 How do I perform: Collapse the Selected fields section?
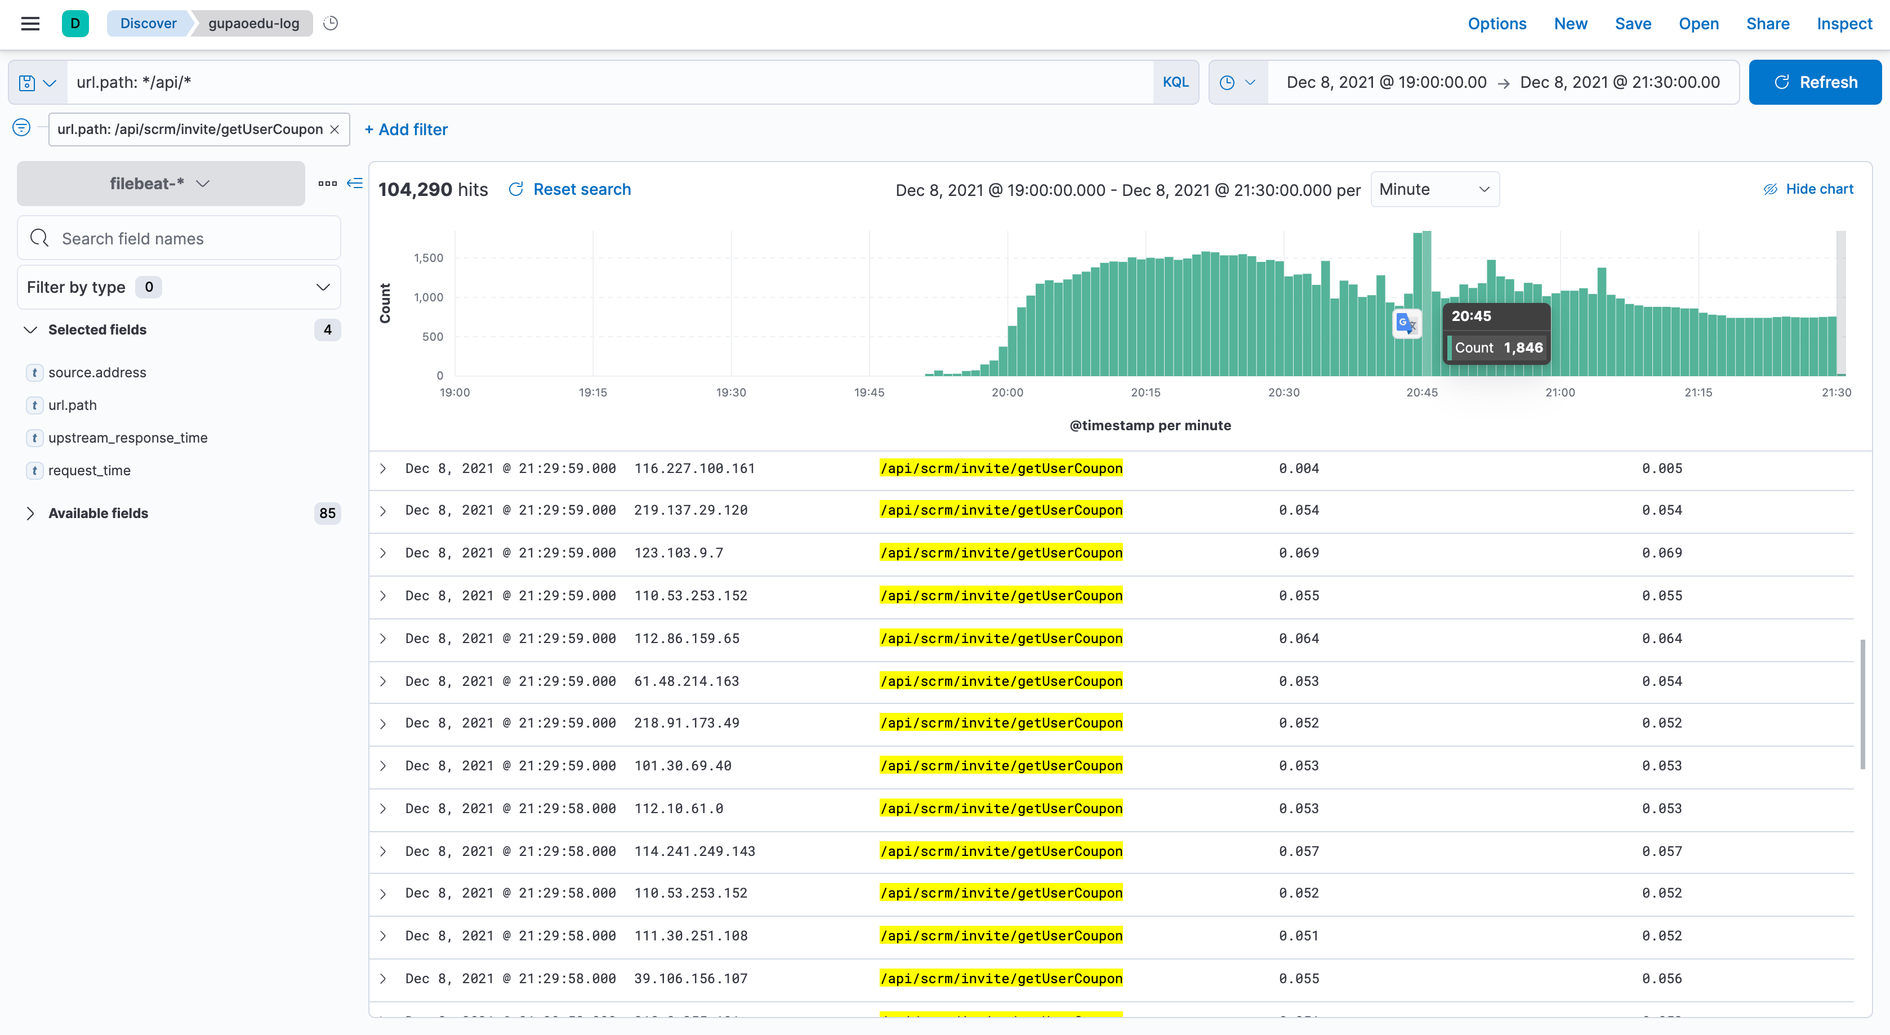[x=30, y=330]
